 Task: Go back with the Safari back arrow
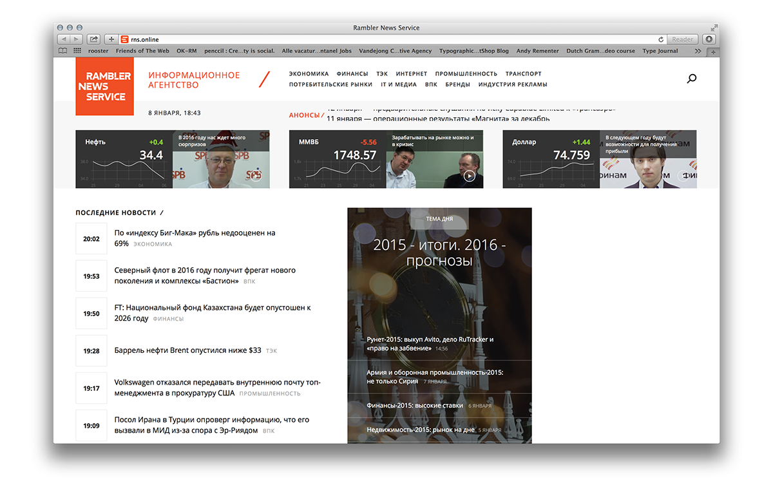[x=64, y=39]
